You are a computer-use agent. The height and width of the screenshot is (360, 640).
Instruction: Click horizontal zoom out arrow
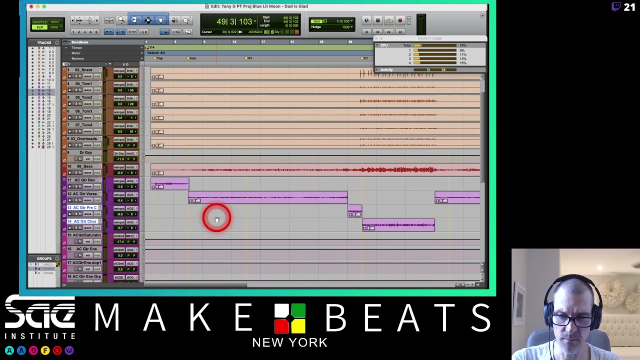[x=72, y=20]
